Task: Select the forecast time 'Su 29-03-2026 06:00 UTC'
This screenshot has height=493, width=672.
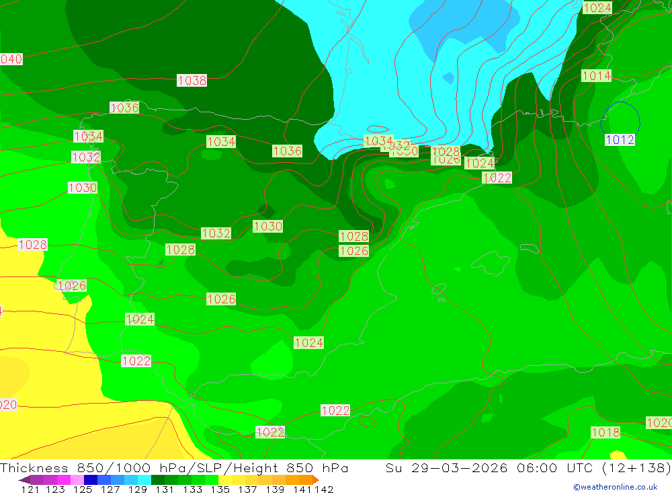Action: click(489, 467)
